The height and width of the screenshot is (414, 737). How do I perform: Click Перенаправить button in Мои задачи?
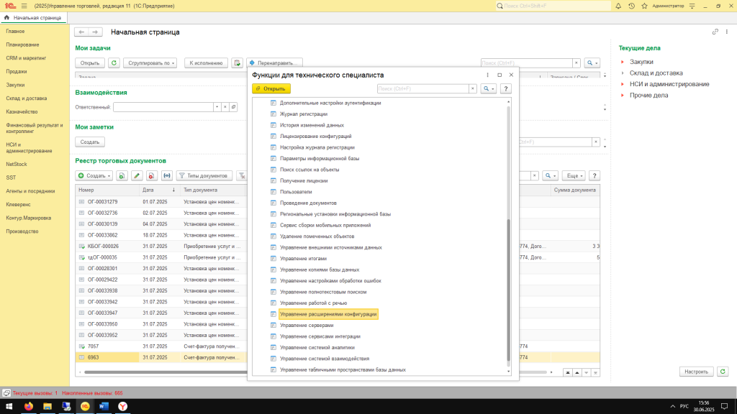(274, 63)
